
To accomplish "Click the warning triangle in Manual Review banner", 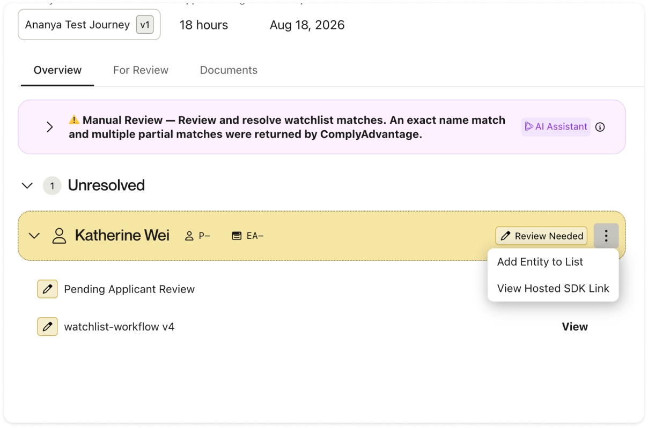I will [x=74, y=120].
